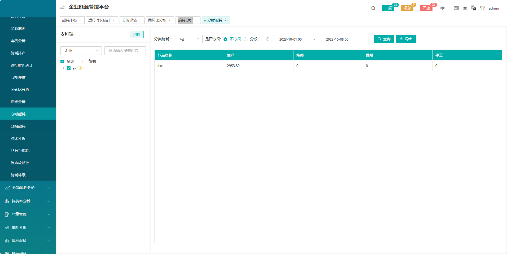Click the 查询 button
The image size is (507, 254).
[384, 39]
